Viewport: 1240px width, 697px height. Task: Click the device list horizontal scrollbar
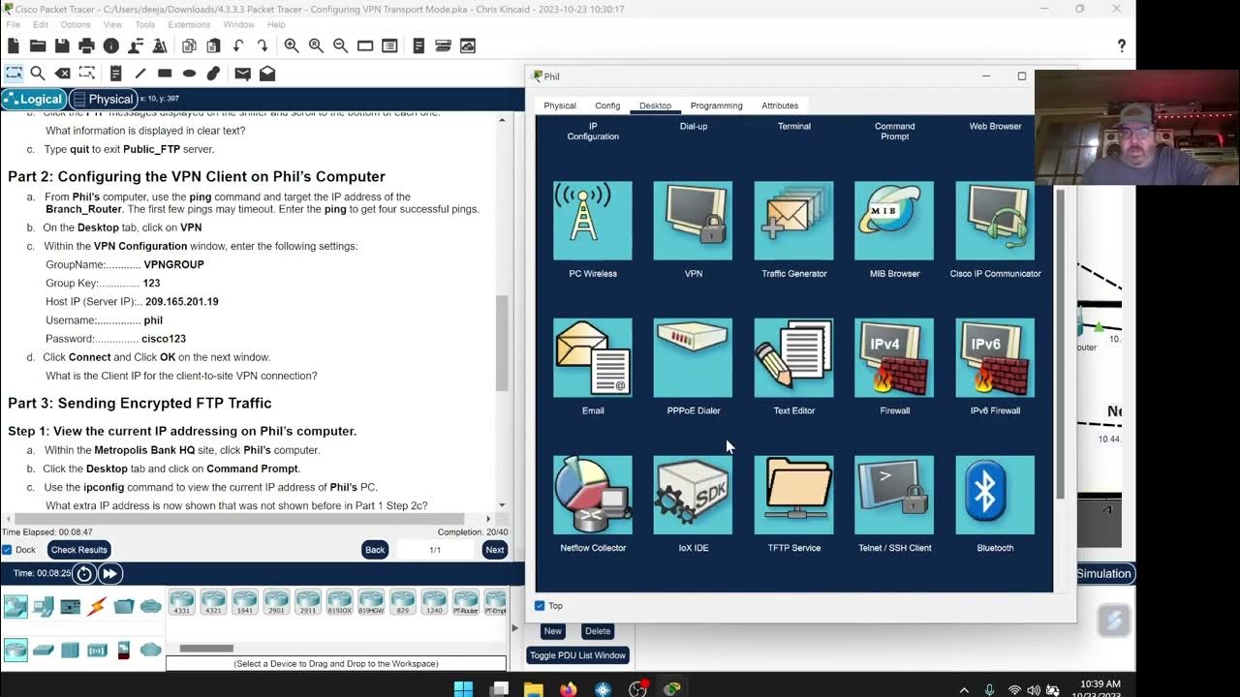click(x=206, y=649)
